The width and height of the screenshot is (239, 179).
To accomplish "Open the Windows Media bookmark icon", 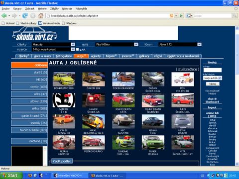I will [40, 23].
